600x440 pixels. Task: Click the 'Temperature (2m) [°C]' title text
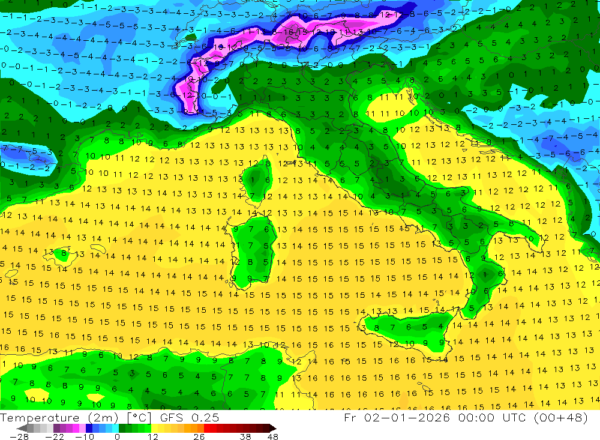pyautogui.click(x=76, y=417)
